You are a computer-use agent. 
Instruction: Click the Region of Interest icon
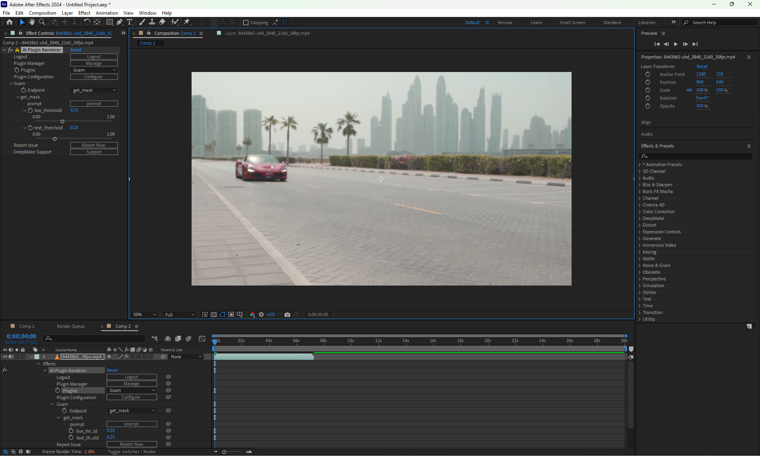231,315
